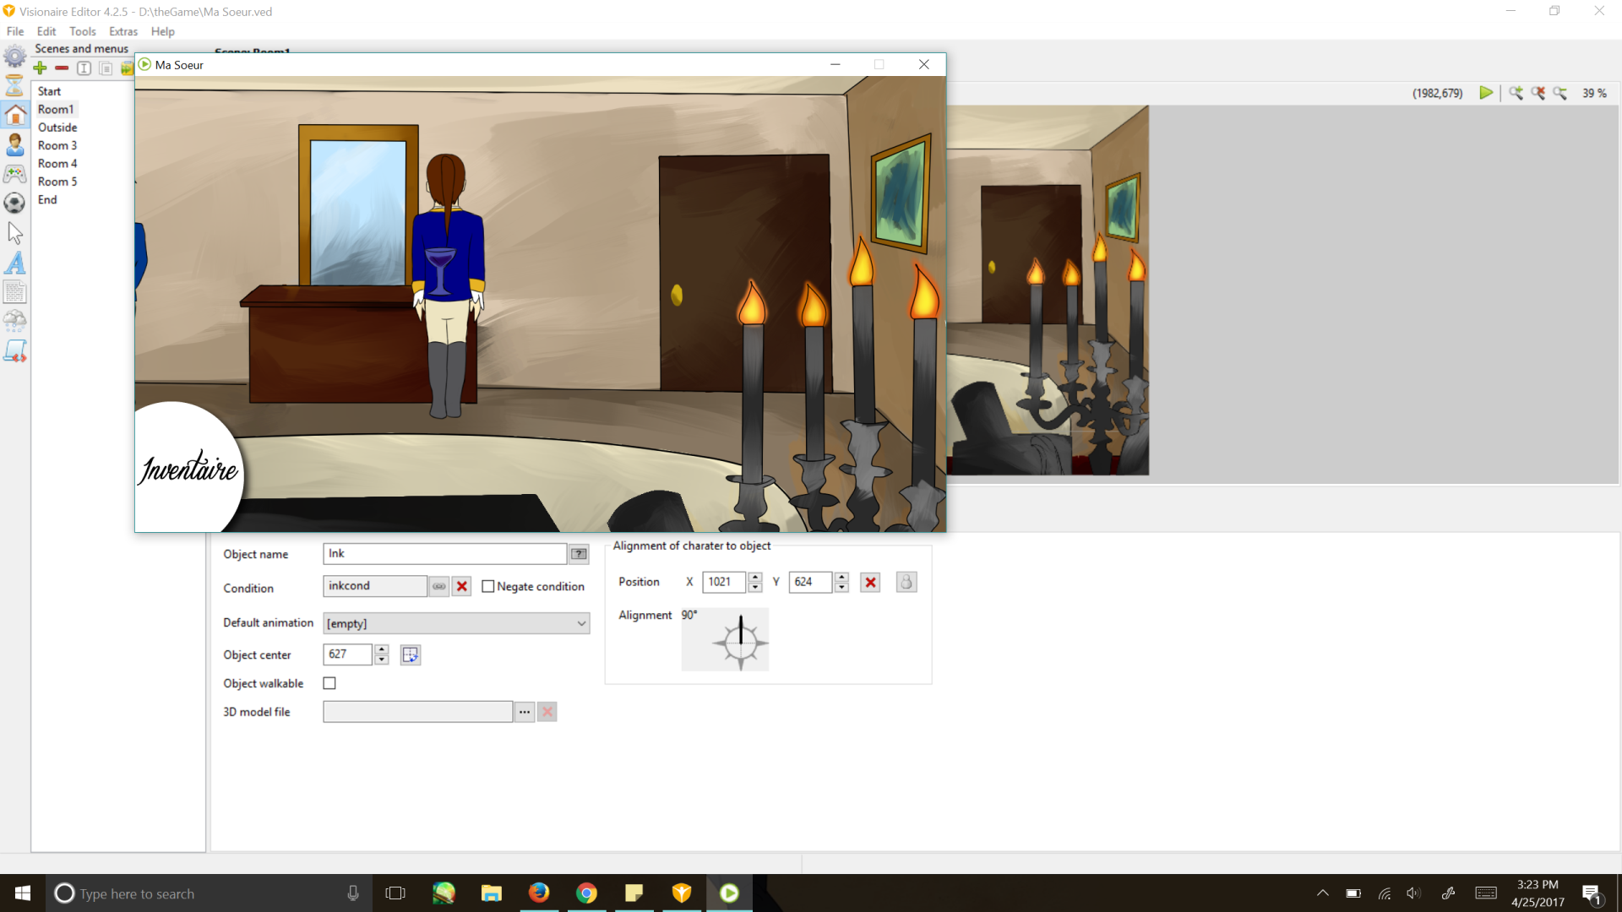Increase the Position X value

click(x=755, y=577)
